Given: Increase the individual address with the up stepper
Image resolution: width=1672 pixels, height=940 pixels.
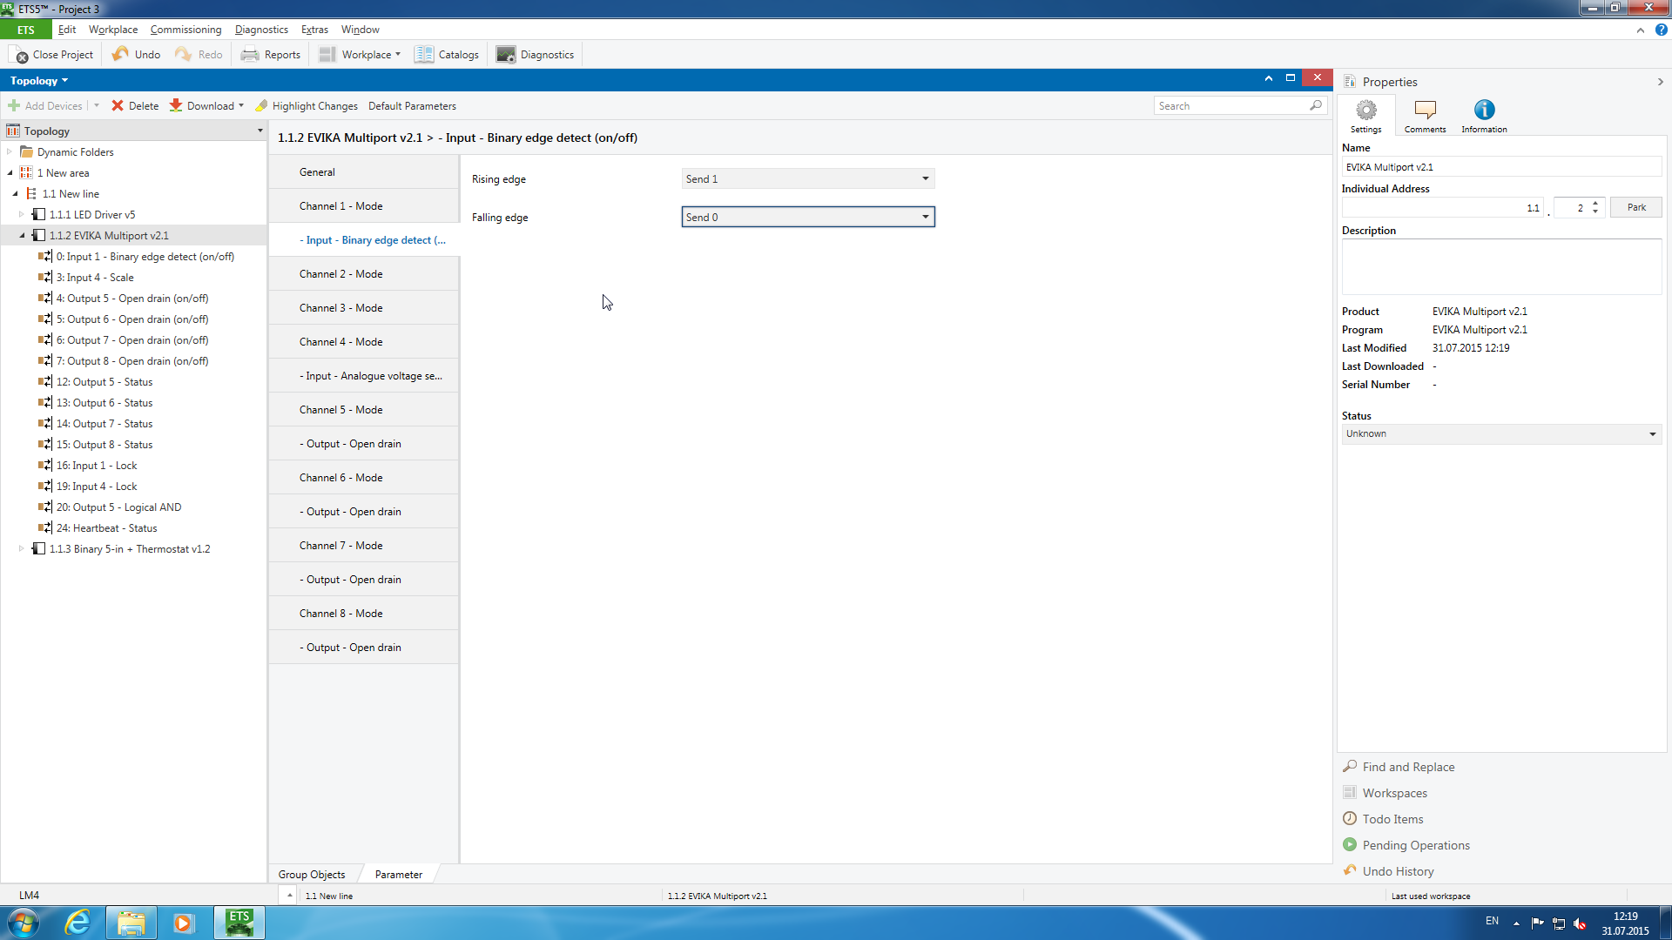Looking at the screenshot, I should pos(1595,203).
